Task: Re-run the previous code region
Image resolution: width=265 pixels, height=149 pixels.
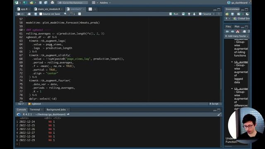Action: tap(183, 14)
